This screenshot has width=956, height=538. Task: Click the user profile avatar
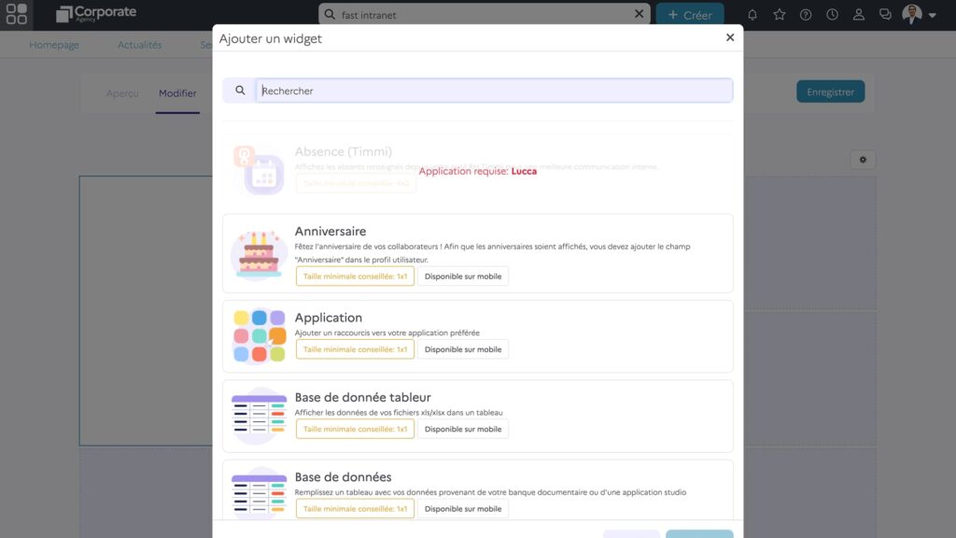click(x=912, y=14)
